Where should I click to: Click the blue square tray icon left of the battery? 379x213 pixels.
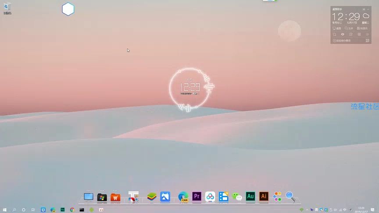click(326, 210)
